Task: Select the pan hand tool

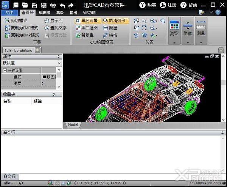Action: point(163,21)
